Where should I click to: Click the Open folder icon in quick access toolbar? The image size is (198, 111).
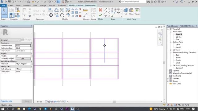click(6, 2)
